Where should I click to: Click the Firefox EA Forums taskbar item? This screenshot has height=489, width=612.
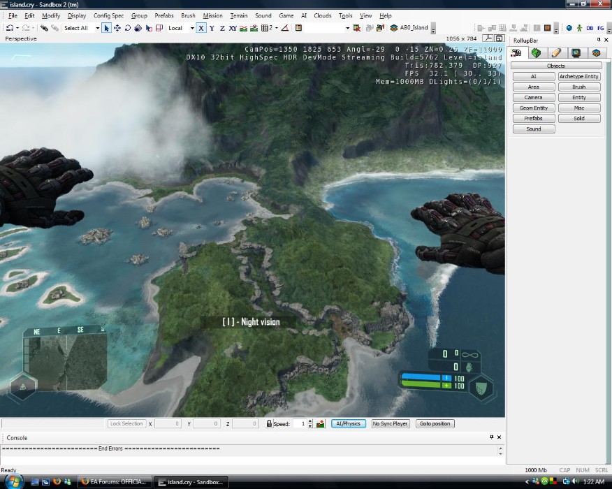(x=113, y=482)
